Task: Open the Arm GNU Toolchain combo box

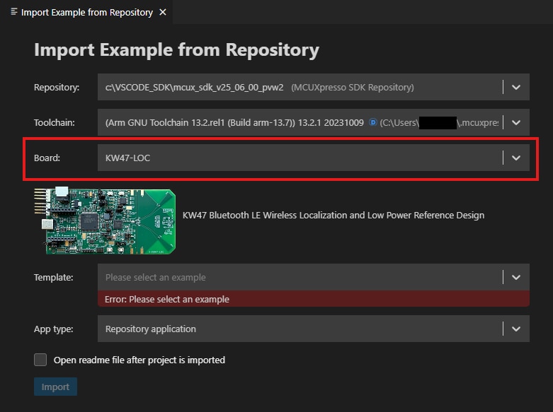Action: 313,122
